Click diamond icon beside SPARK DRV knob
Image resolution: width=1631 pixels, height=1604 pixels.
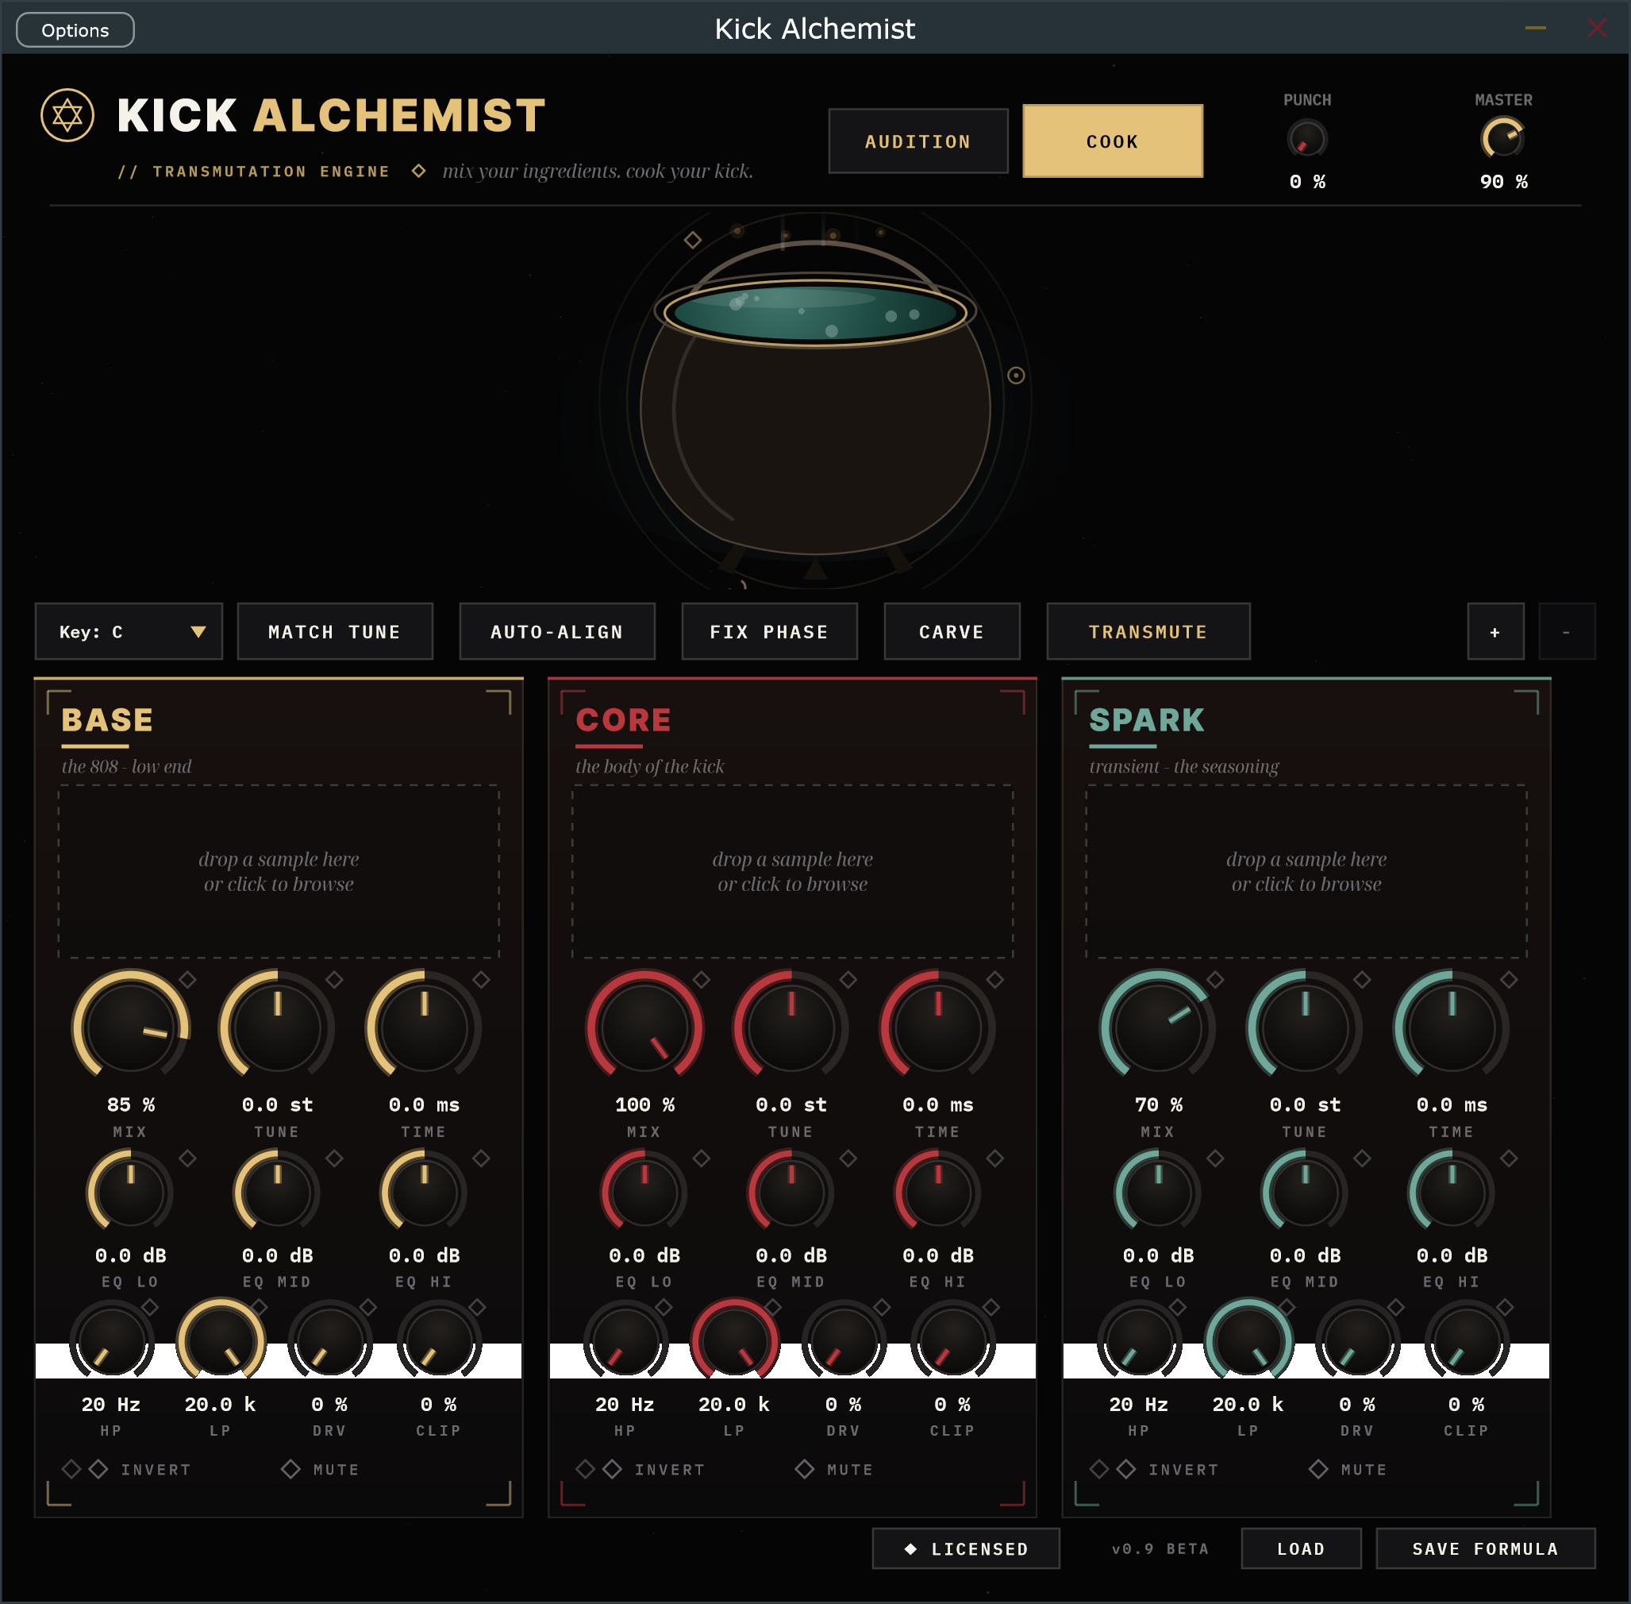click(x=1395, y=1308)
